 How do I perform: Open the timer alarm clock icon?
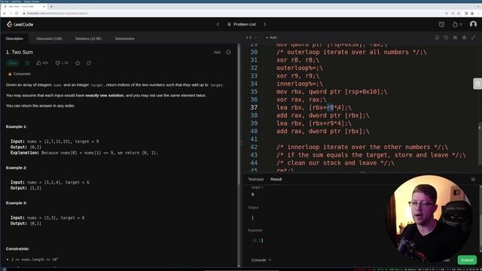click(x=441, y=24)
